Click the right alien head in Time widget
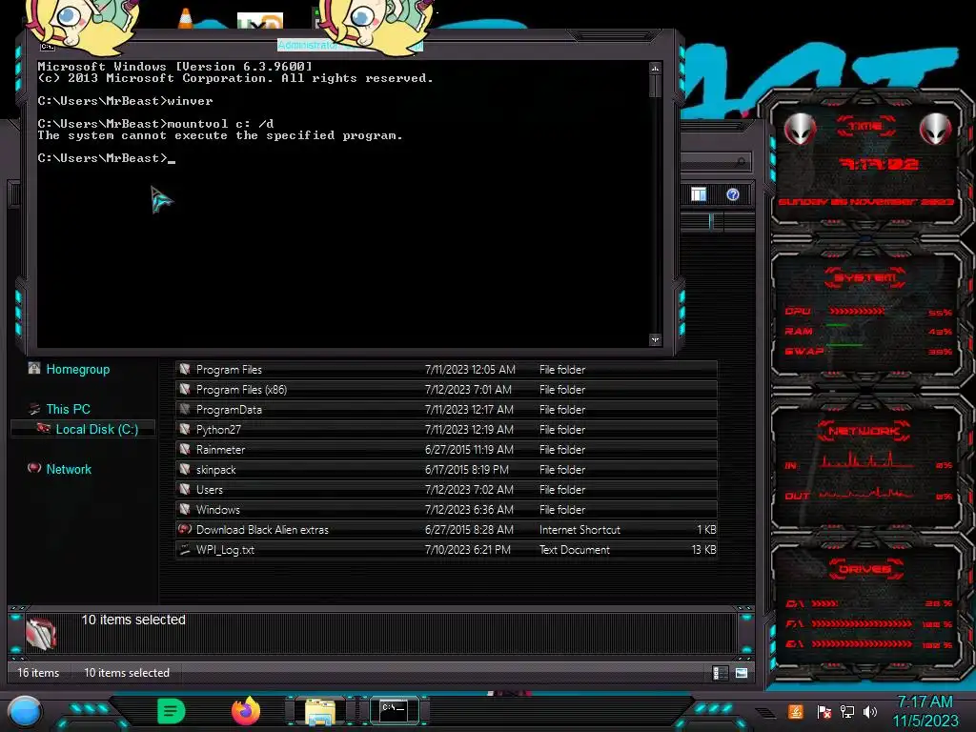Image resolution: width=976 pixels, height=732 pixels. (935, 129)
